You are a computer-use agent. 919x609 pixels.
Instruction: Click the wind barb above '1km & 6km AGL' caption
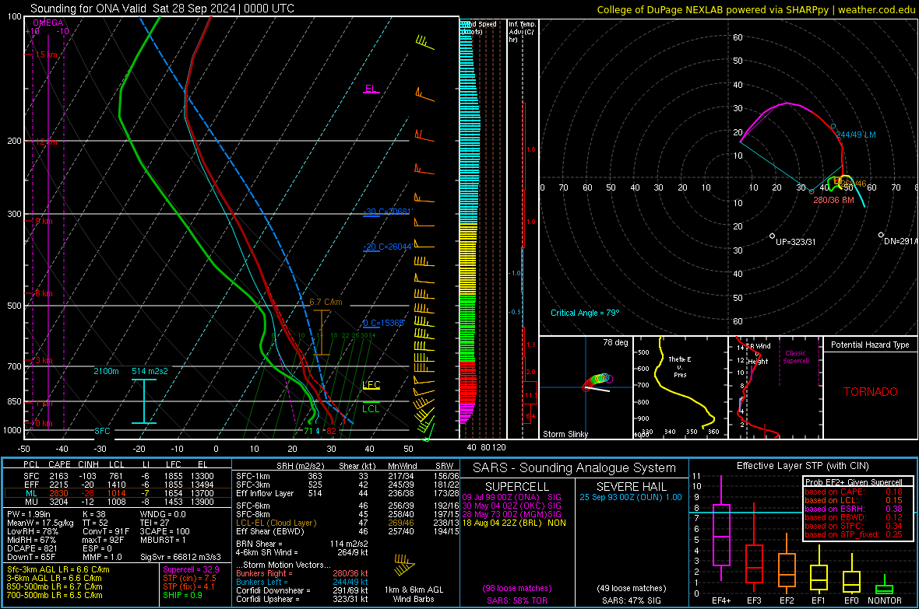[404, 565]
